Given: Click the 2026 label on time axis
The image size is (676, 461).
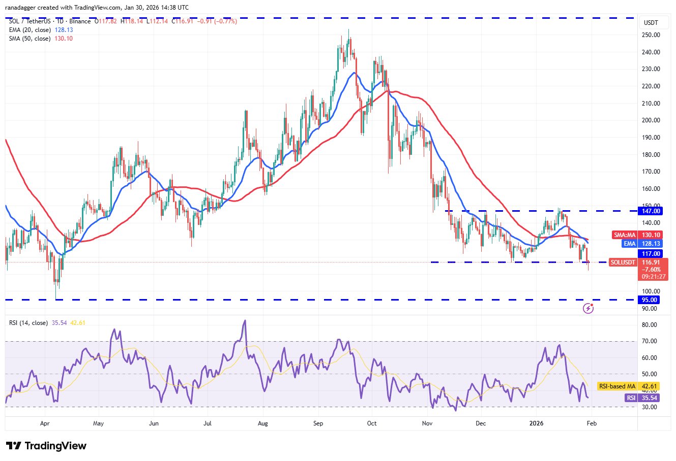Looking at the screenshot, I should tap(536, 423).
